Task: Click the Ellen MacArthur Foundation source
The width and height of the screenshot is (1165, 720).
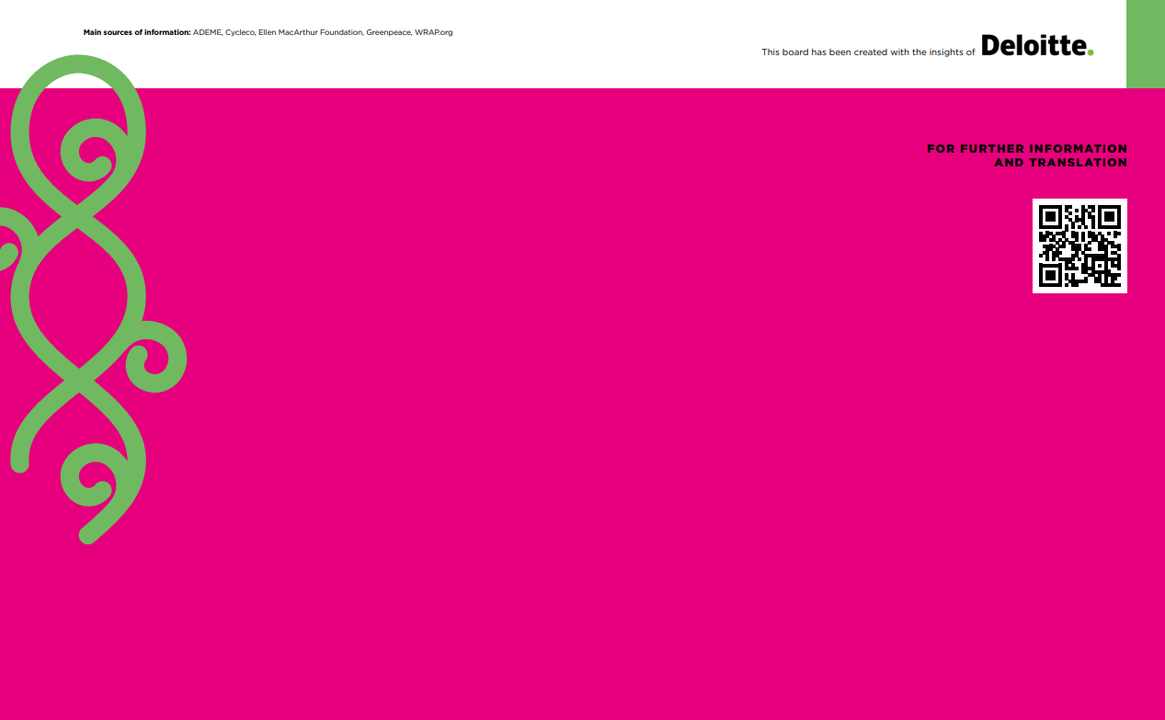Action: [310, 32]
